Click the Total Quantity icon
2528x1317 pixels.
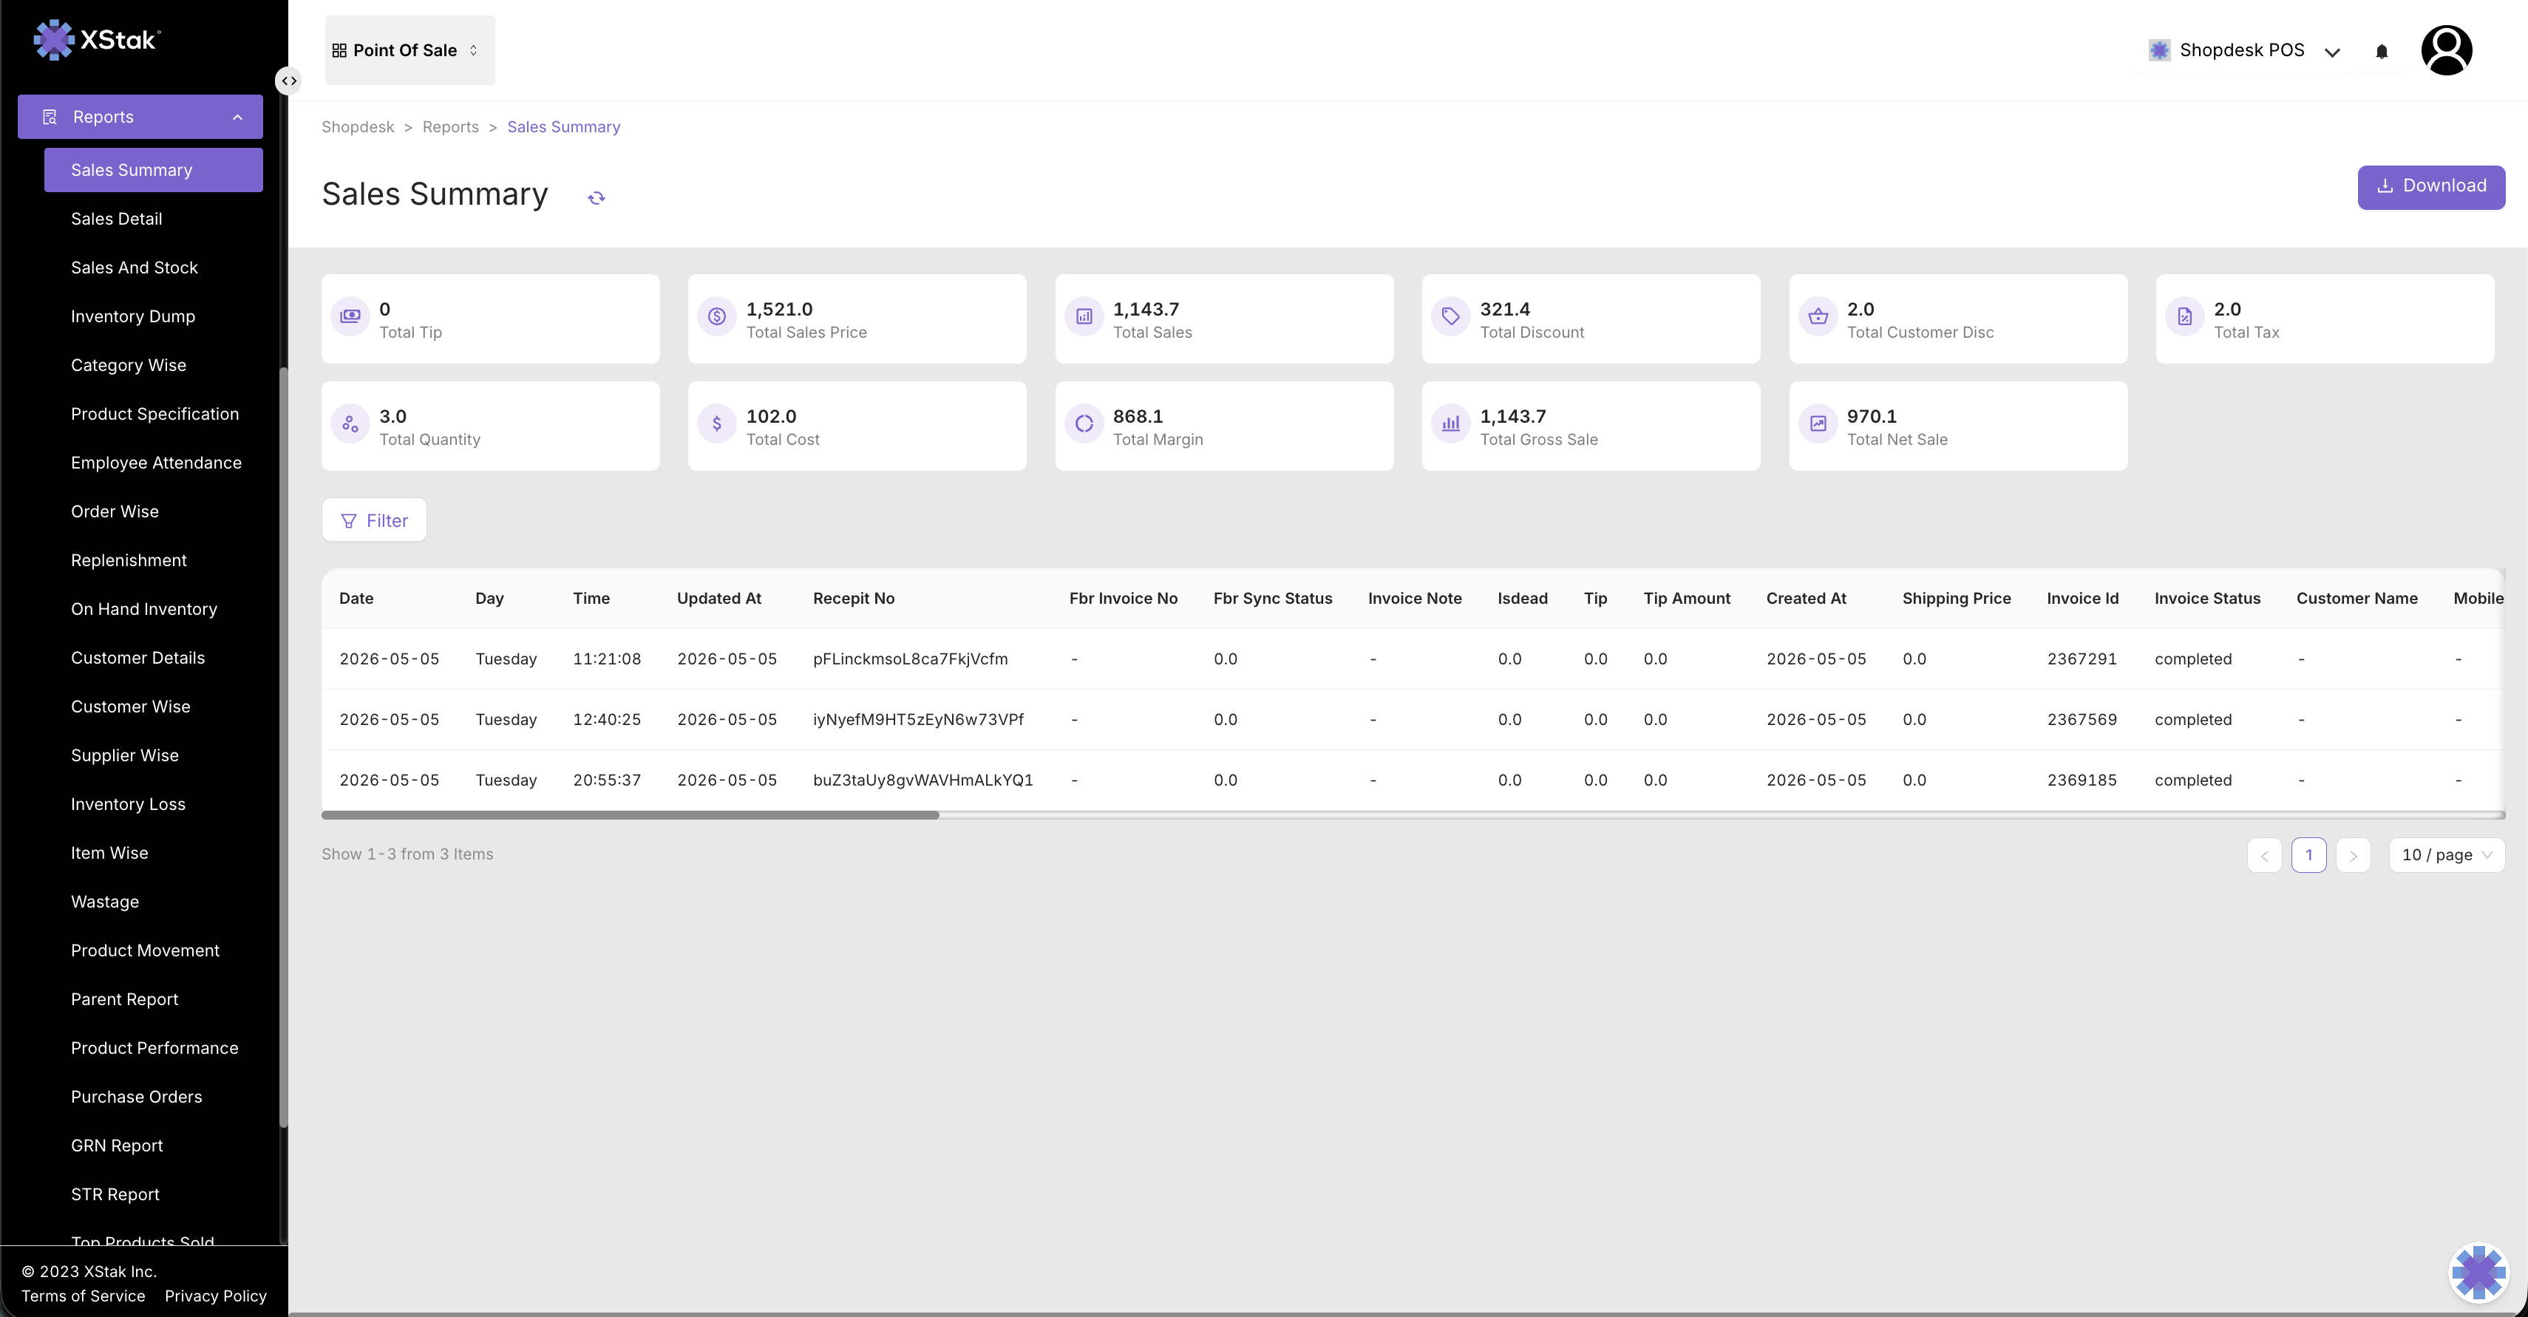pyautogui.click(x=350, y=424)
